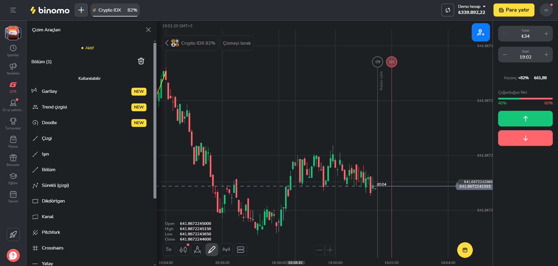The image size is (558, 266).
Task: Increase the Tutar amount with plus
Action: (x=546, y=34)
